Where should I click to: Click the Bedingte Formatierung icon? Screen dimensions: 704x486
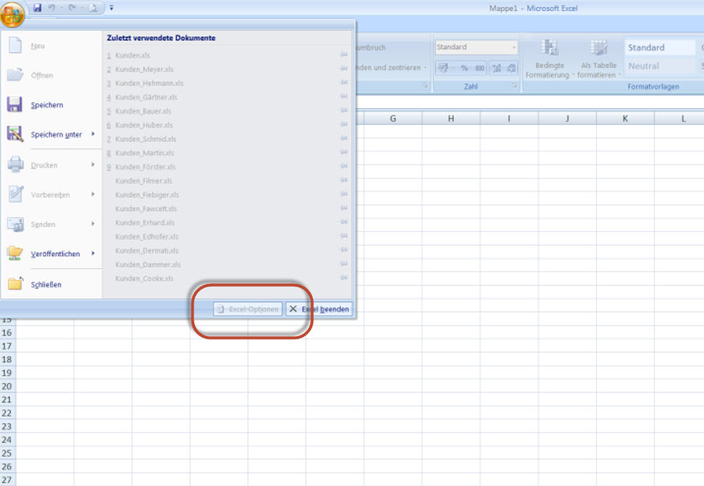(550, 49)
